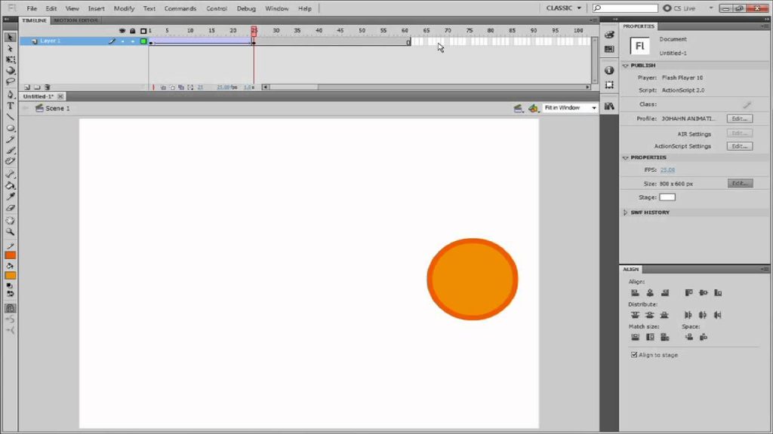The width and height of the screenshot is (773, 434).
Task: Open the Modify menu
Action: pyautogui.click(x=125, y=8)
